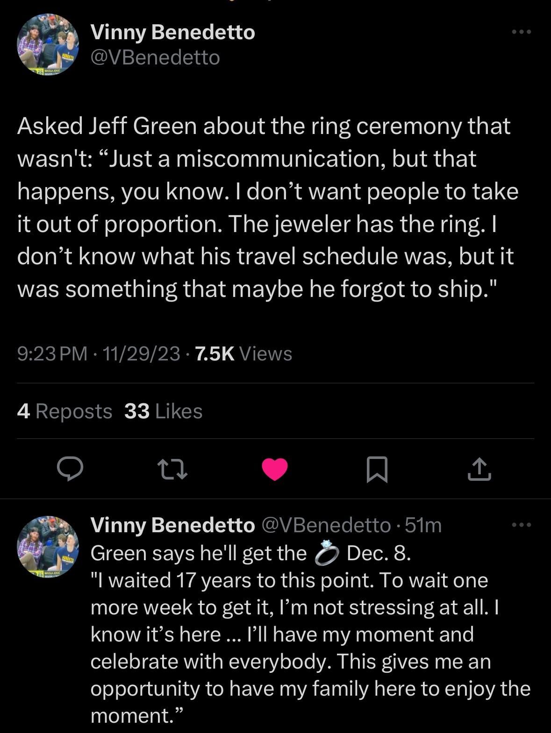View the 4 Reposts list
Screen dimensions: 551x733
tap(64, 411)
